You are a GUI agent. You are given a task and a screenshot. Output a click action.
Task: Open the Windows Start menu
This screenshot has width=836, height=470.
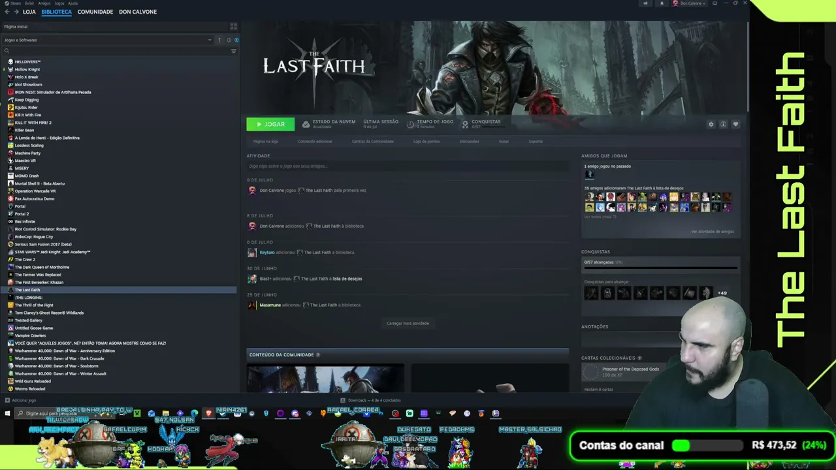pos(7,413)
